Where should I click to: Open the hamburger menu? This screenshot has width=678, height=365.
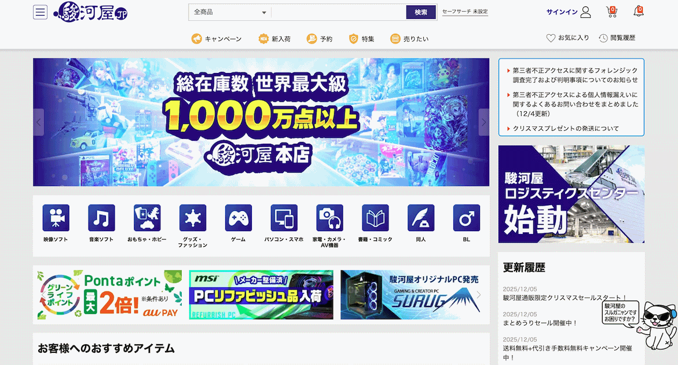point(39,12)
